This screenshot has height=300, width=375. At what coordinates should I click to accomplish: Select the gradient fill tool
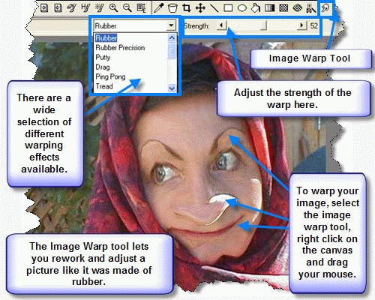(269, 8)
